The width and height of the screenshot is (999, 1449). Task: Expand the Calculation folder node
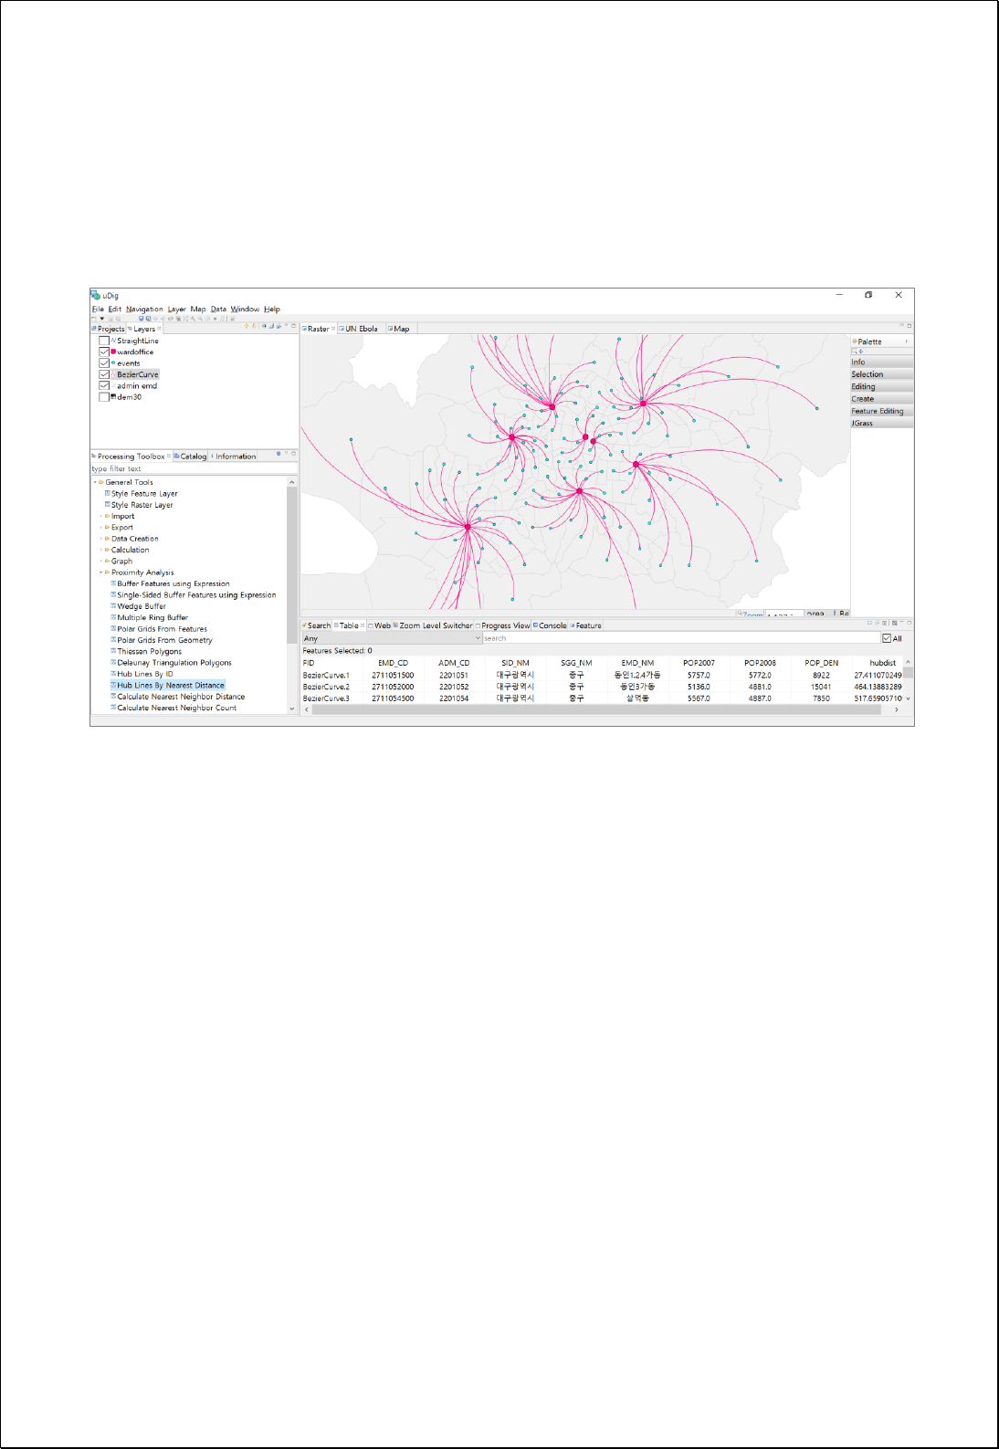[101, 550]
